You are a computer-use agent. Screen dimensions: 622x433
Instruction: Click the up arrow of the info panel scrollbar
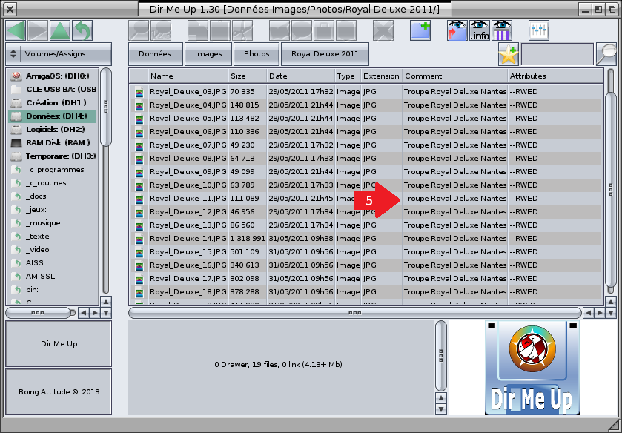tap(441, 397)
